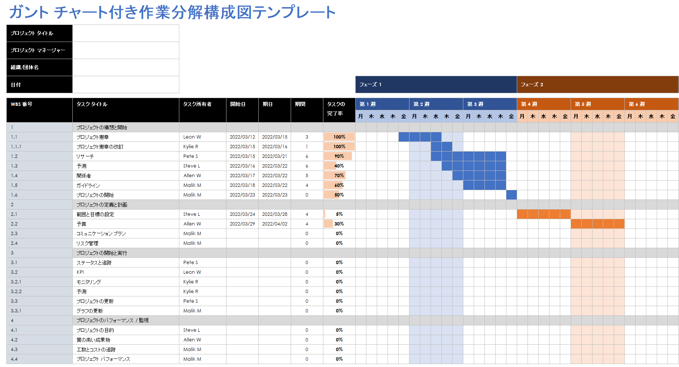Select the 第 4 週 header
This screenshot has height=367, width=679.
[x=544, y=104]
